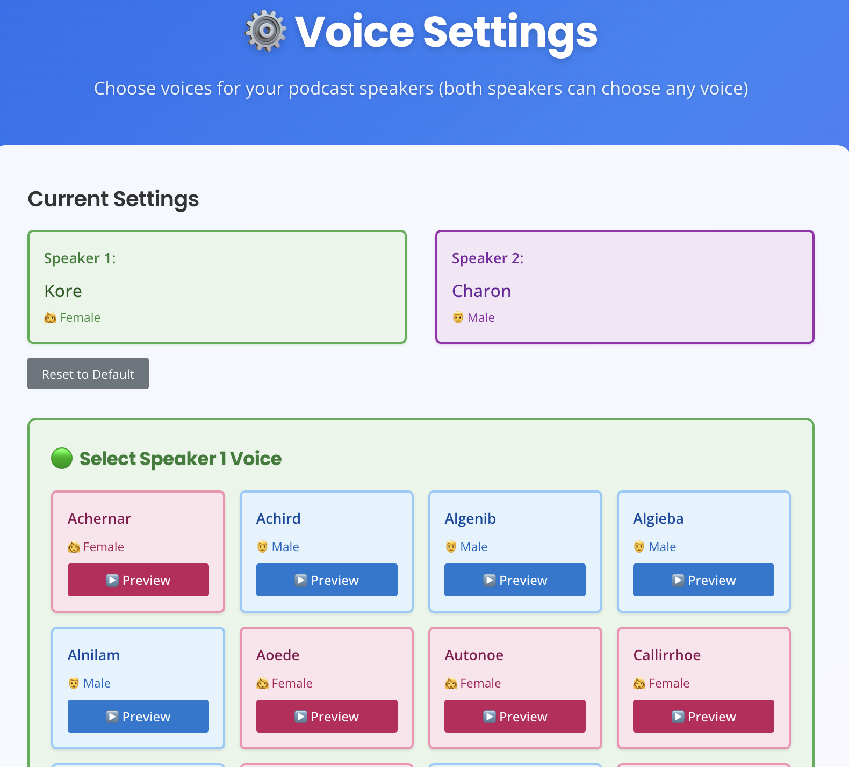Click the female emoji icon under Kore

pyautogui.click(x=50, y=318)
